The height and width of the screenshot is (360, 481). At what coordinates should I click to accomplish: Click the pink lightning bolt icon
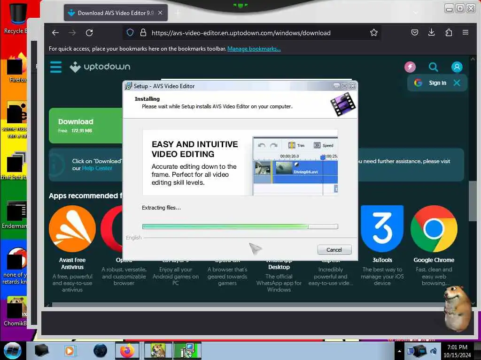[410, 67]
